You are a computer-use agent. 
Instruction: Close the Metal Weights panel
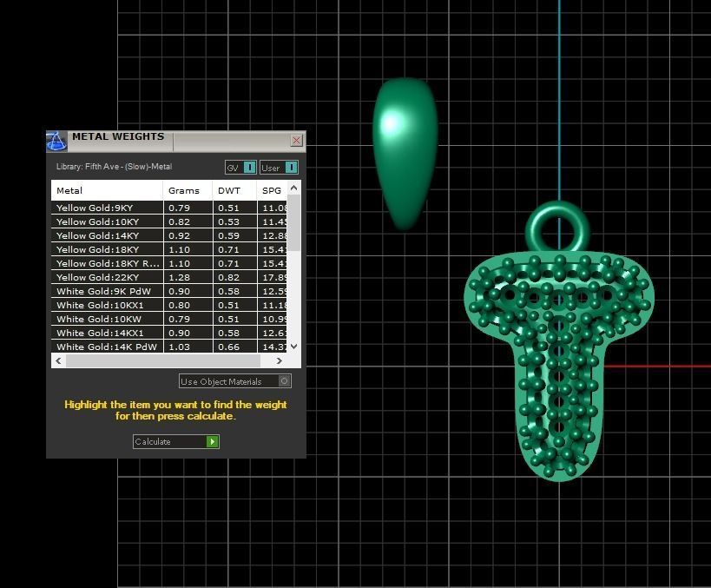click(x=296, y=140)
